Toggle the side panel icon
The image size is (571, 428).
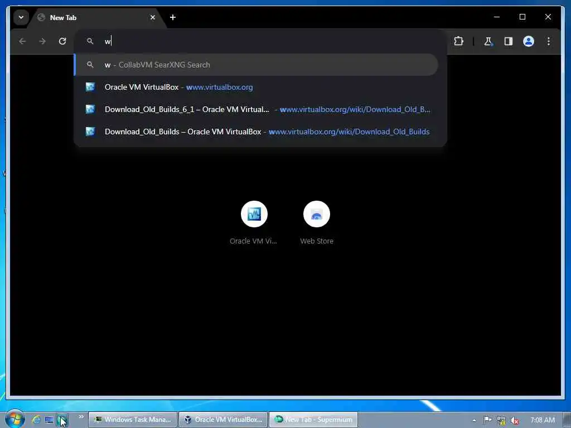(509, 41)
